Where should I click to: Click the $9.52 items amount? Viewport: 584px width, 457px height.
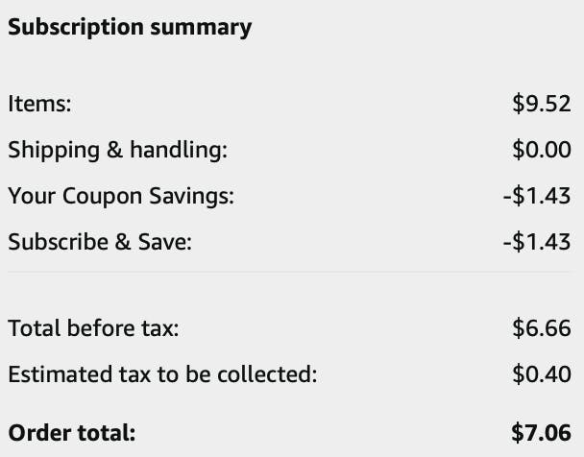[x=542, y=104]
